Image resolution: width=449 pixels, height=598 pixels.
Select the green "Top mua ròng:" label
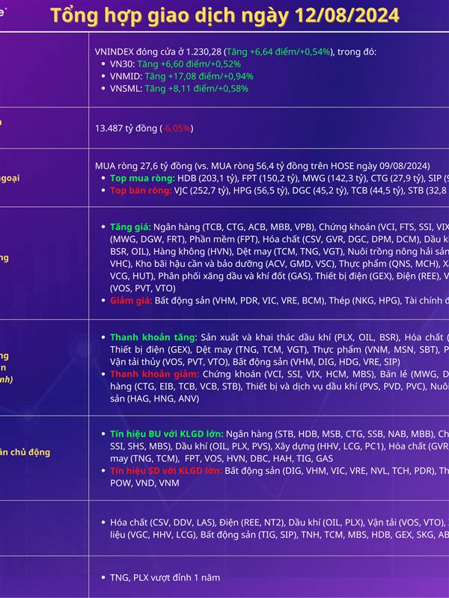click(x=142, y=178)
